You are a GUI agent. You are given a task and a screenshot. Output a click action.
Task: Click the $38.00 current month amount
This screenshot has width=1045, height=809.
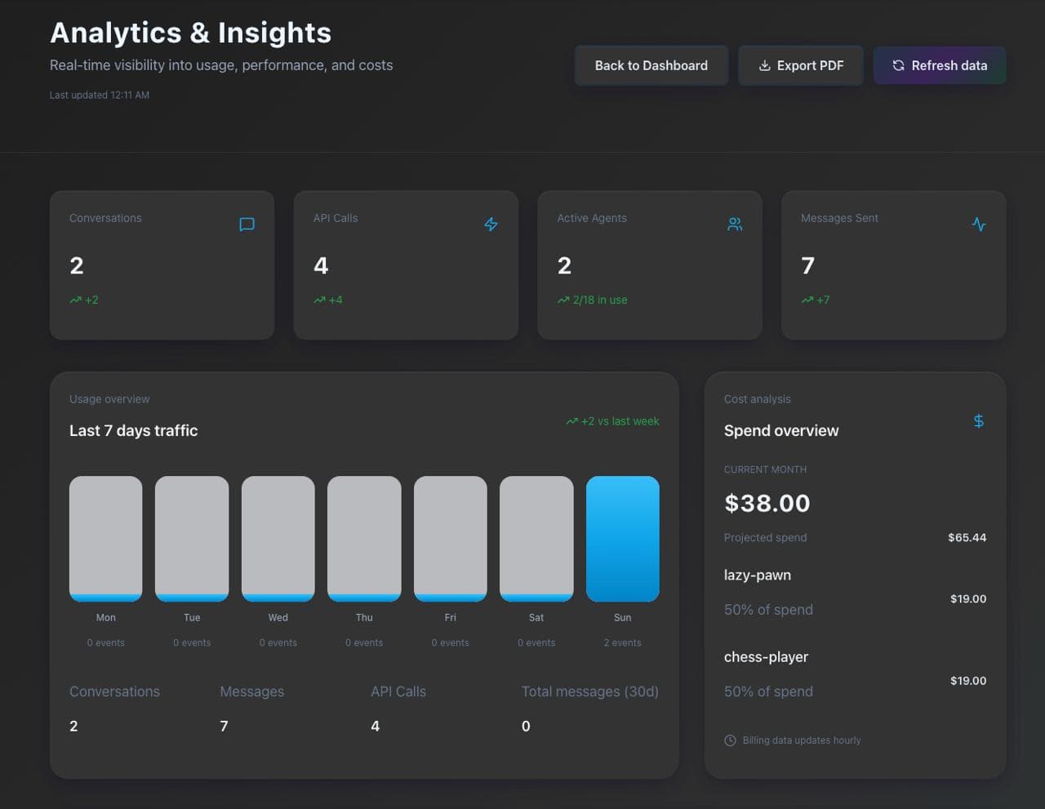coord(767,503)
